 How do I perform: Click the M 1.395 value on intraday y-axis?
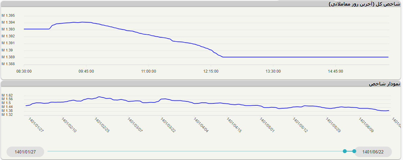[x=8, y=16]
